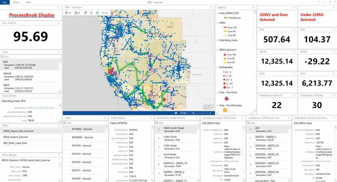Collapse the Earthquakes legend group

point(217,67)
